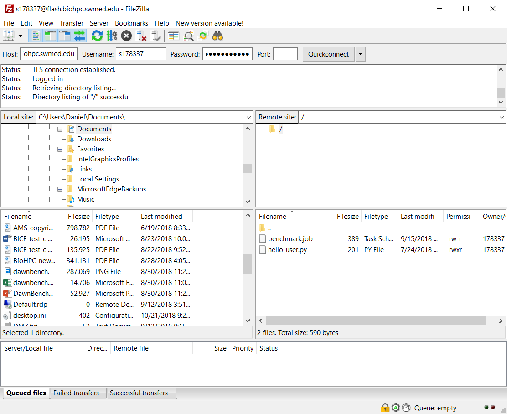
Task: Search files recursively with binoculars icon
Action: (x=217, y=36)
